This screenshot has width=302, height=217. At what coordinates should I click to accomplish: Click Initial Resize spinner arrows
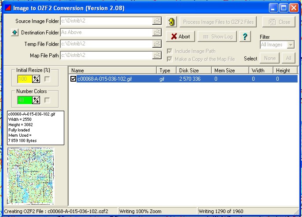point(36,79)
